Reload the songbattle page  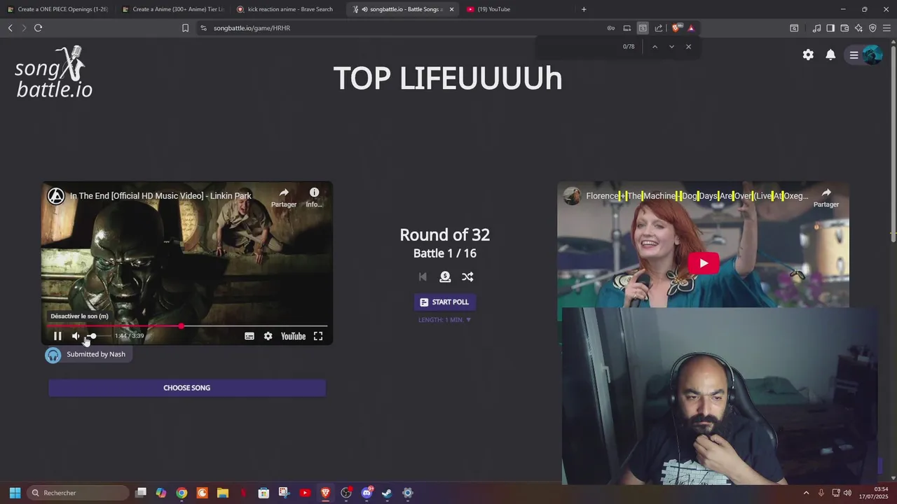point(38,28)
